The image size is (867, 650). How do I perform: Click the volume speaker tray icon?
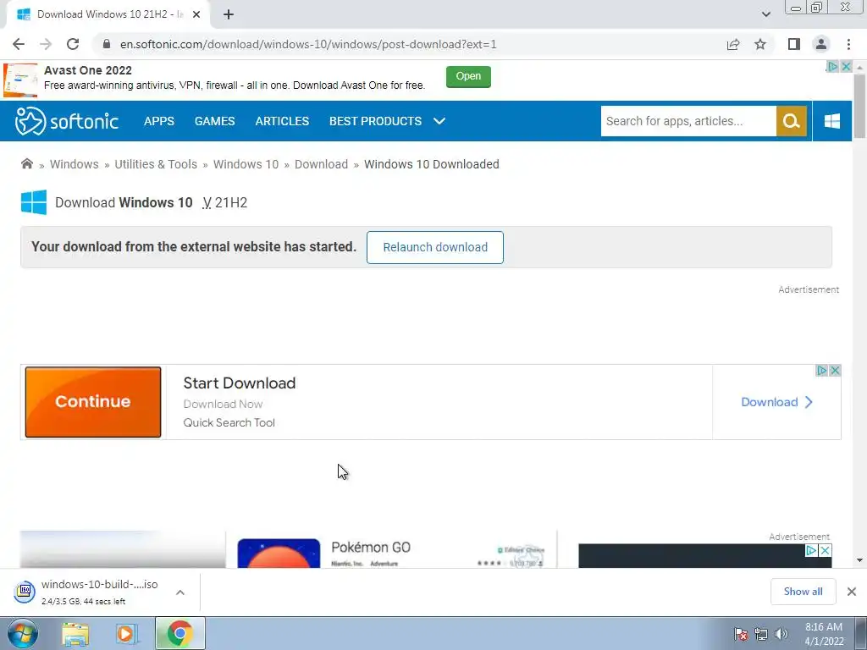tap(781, 634)
